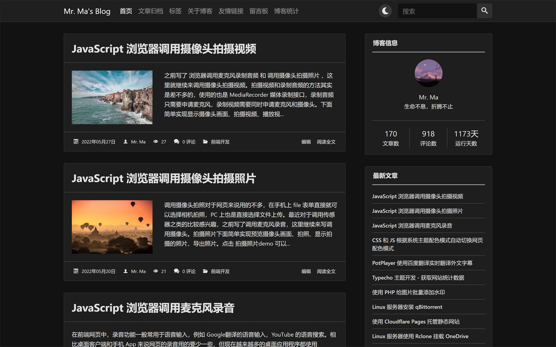The height and width of the screenshot is (347, 556).
Task: Click the author person icon beside Mr. Ma
Action: click(125, 141)
